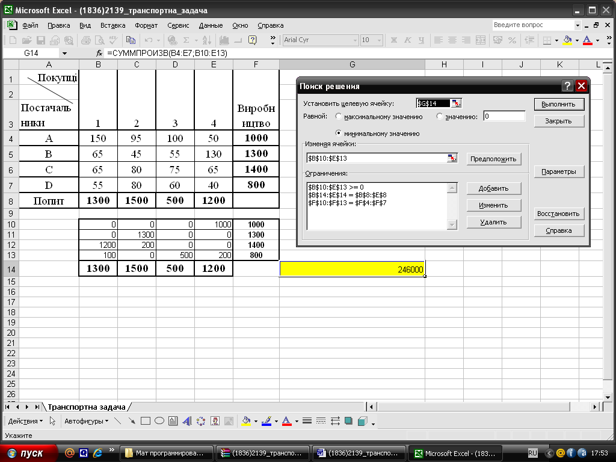Click the Text Box tool icon

(x=173, y=421)
